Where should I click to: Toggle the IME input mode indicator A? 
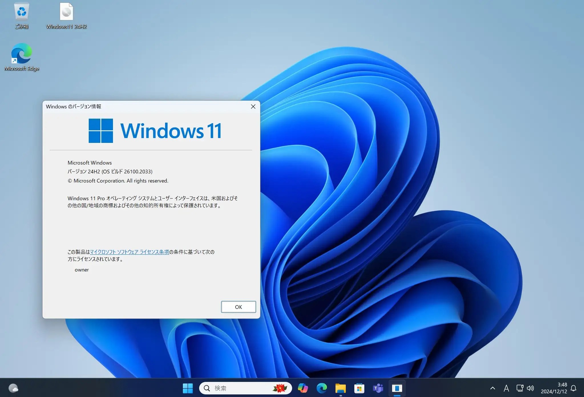point(506,388)
